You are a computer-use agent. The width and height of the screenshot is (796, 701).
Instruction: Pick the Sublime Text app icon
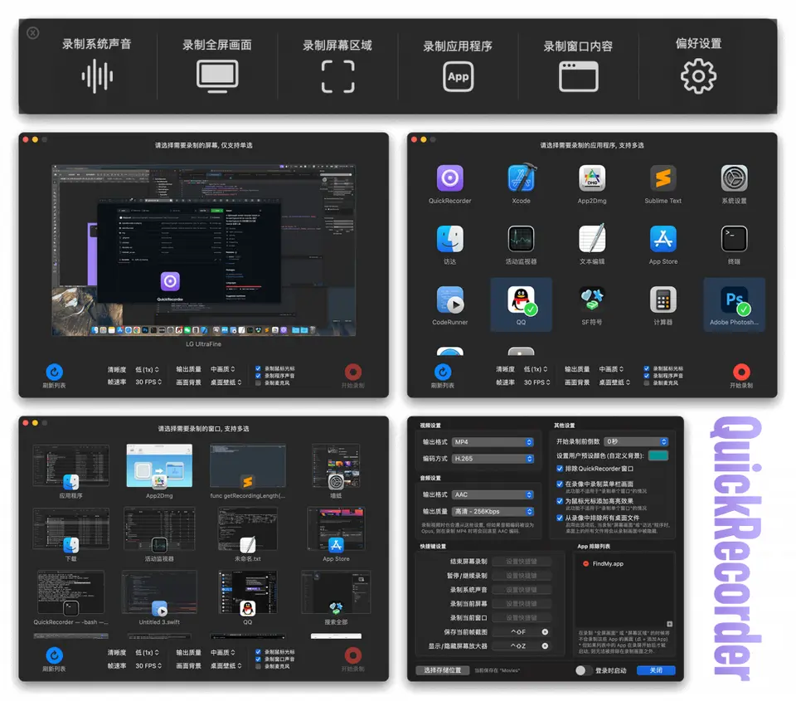[663, 178]
